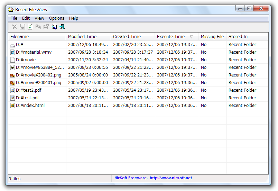
Task: Click the 9 files status bar text
Action: (x=15, y=179)
